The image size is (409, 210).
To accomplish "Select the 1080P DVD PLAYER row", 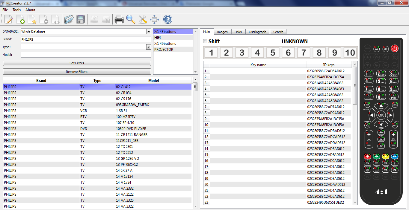I will click(x=97, y=128).
